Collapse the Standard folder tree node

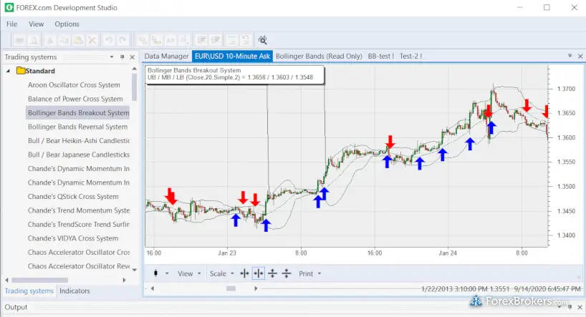click(8, 71)
